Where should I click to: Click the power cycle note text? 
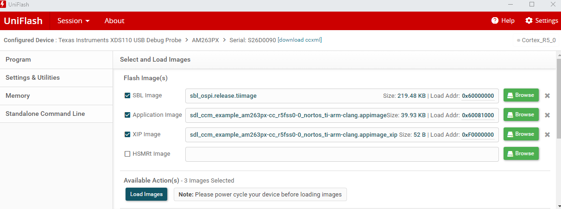(260, 195)
